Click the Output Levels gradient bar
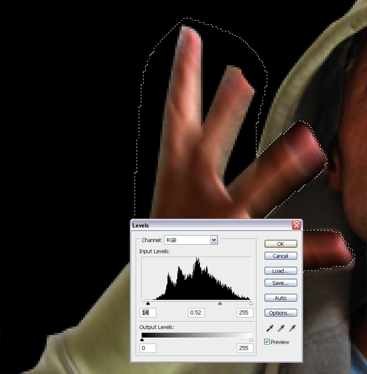Image resolution: width=367 pixels, height=374 pixels. 196,335
